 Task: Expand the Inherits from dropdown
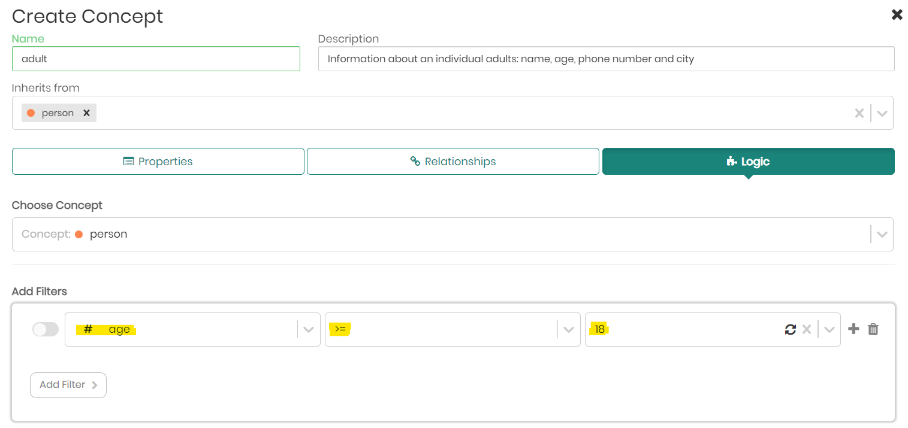point(882,113)
